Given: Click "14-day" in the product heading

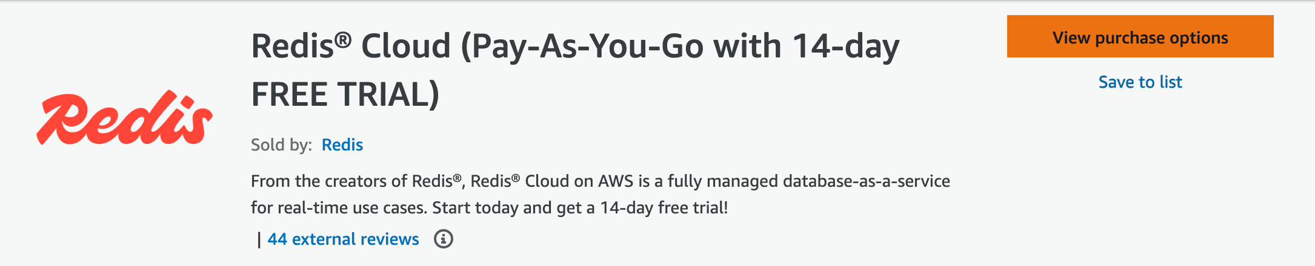Looking at the screenshot, I should coord(845,47).
